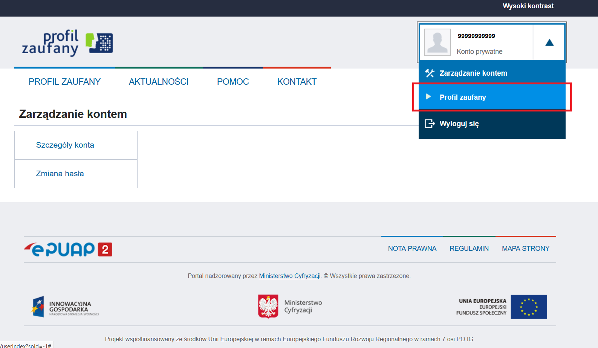Open the NOTA PRAWNA footer link
Image resolution: width=598 pixels, height=348 pixels.
click(412, 249)
